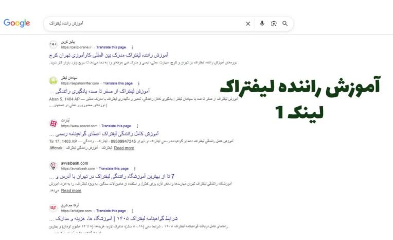This screenshot has width=393, height=240.
Task: Click the avvalbash.com site name
Action: (x=75, y=163)
